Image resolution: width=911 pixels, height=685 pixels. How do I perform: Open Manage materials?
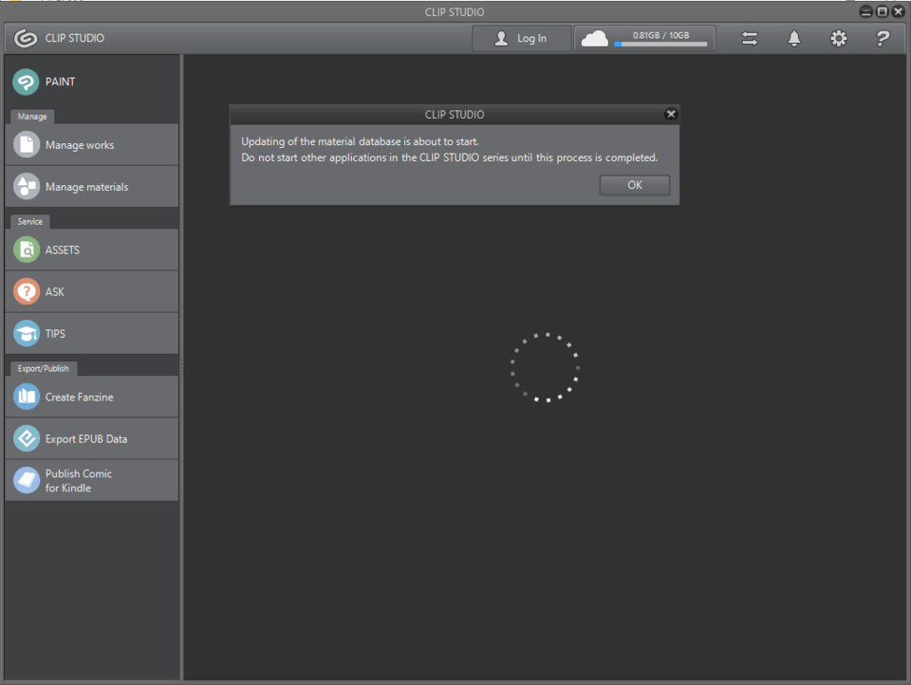[85, 186]
